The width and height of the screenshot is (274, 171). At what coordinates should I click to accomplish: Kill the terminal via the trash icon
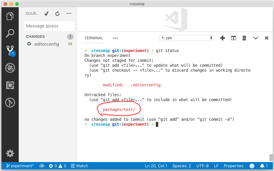tap(244, 38)
